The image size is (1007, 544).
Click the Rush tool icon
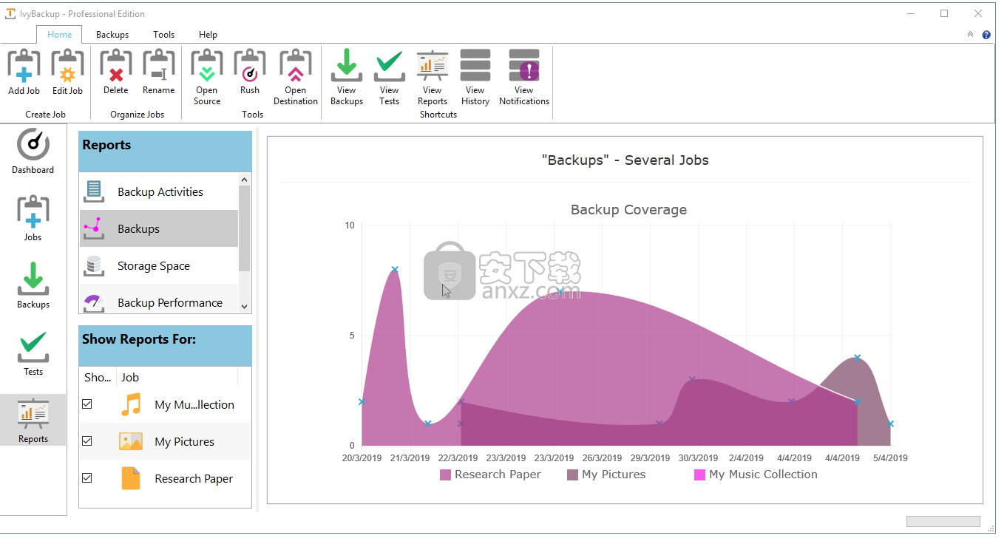pyautogui.click(x=250, y=72)
